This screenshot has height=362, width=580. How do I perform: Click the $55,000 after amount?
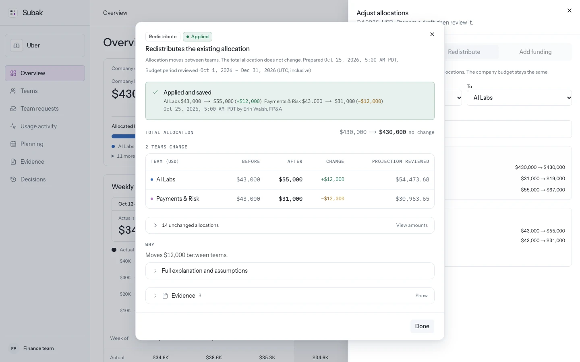290,179
